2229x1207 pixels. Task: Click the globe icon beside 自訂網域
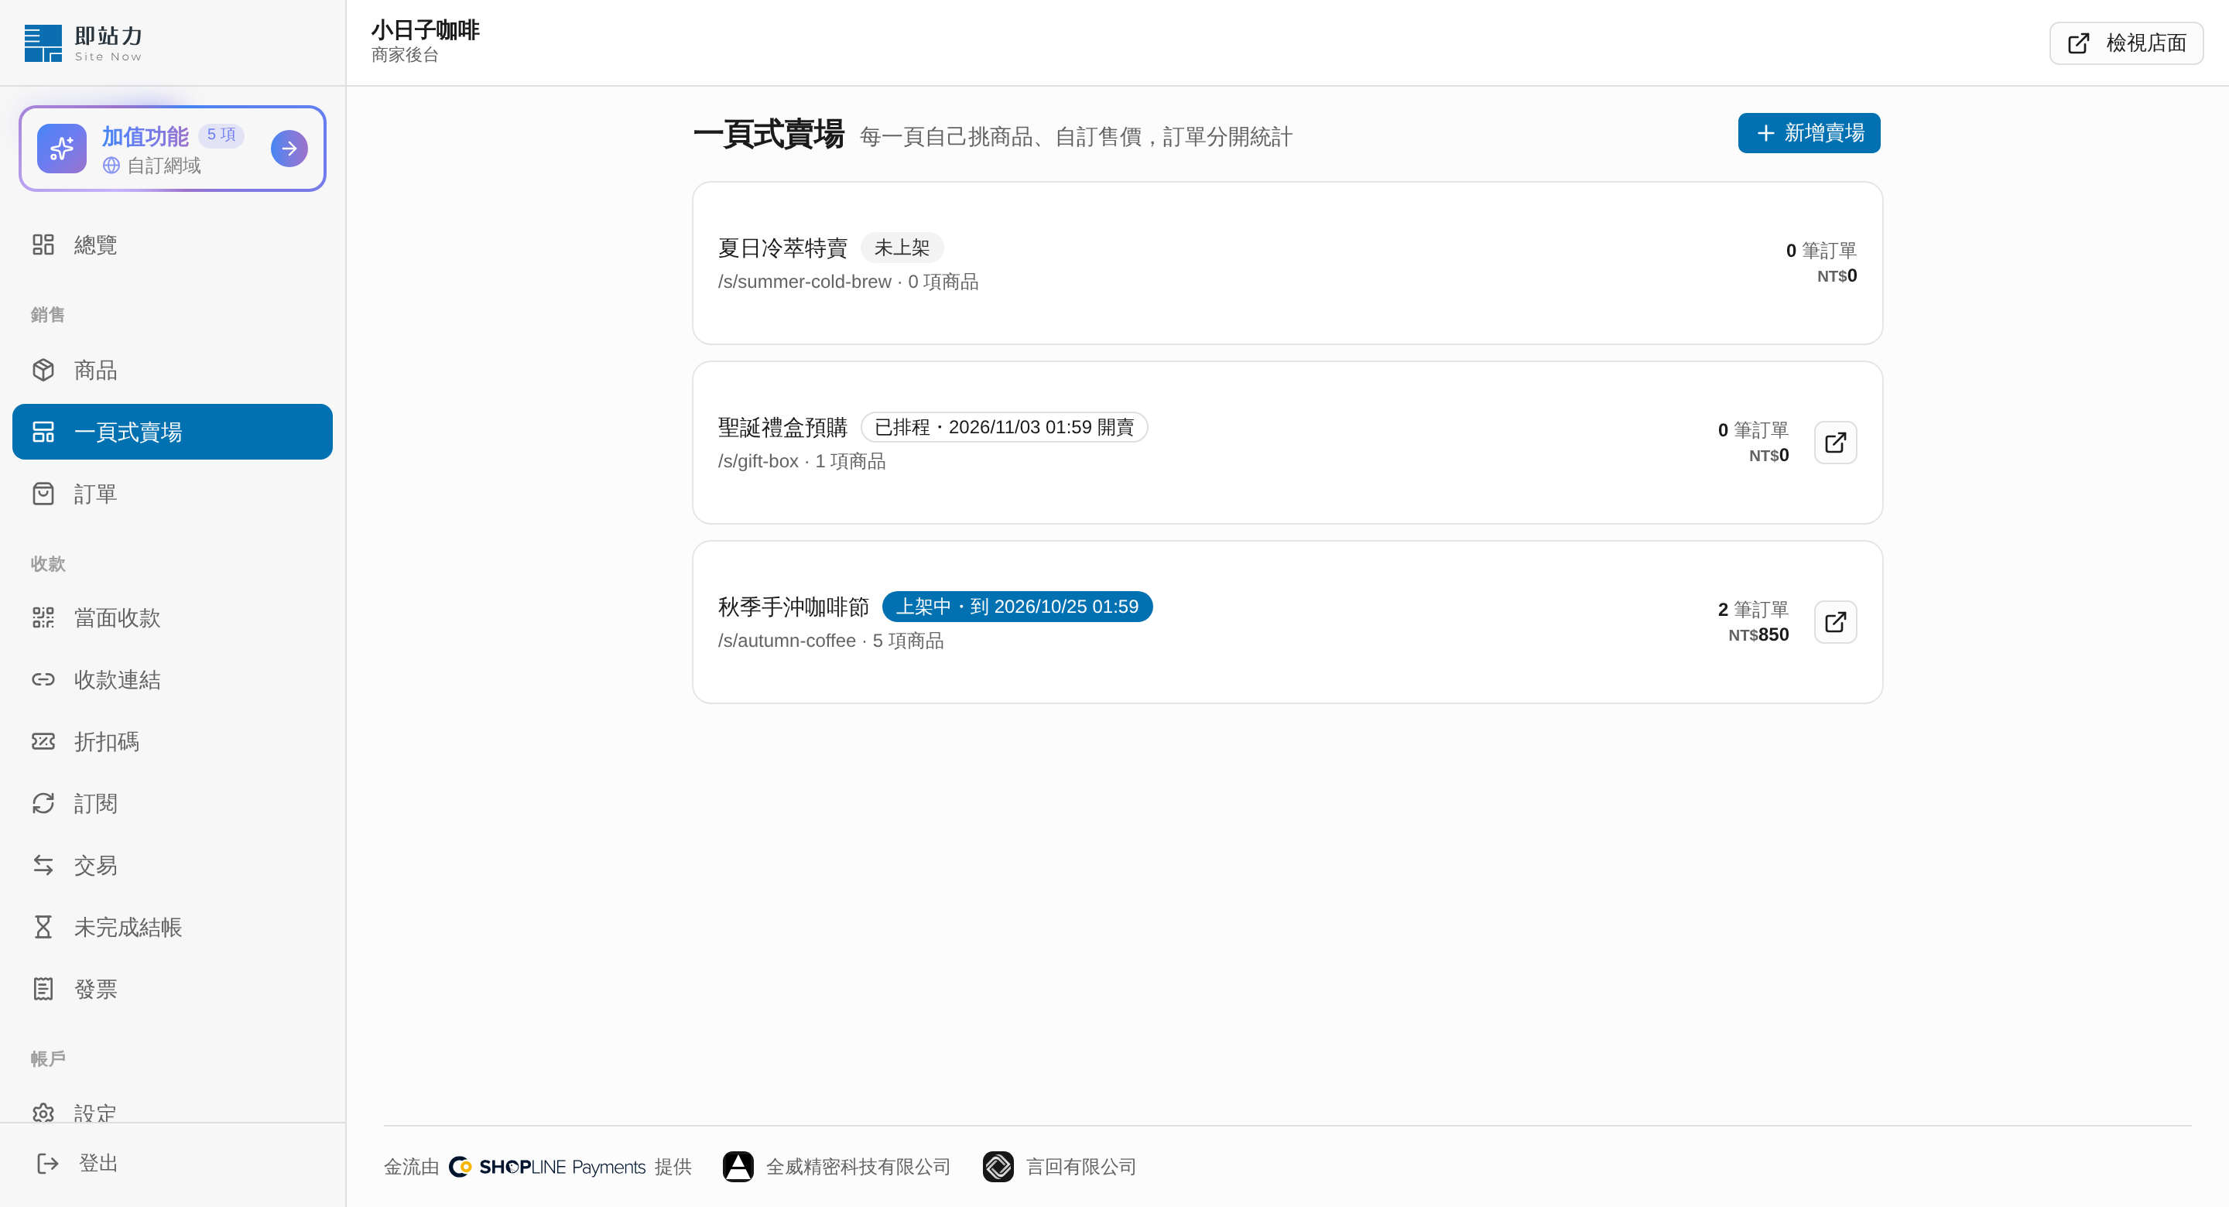[111, 166]
